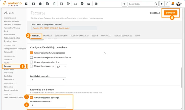Click the settings page vertical scrollbar

tap(181, 78)
